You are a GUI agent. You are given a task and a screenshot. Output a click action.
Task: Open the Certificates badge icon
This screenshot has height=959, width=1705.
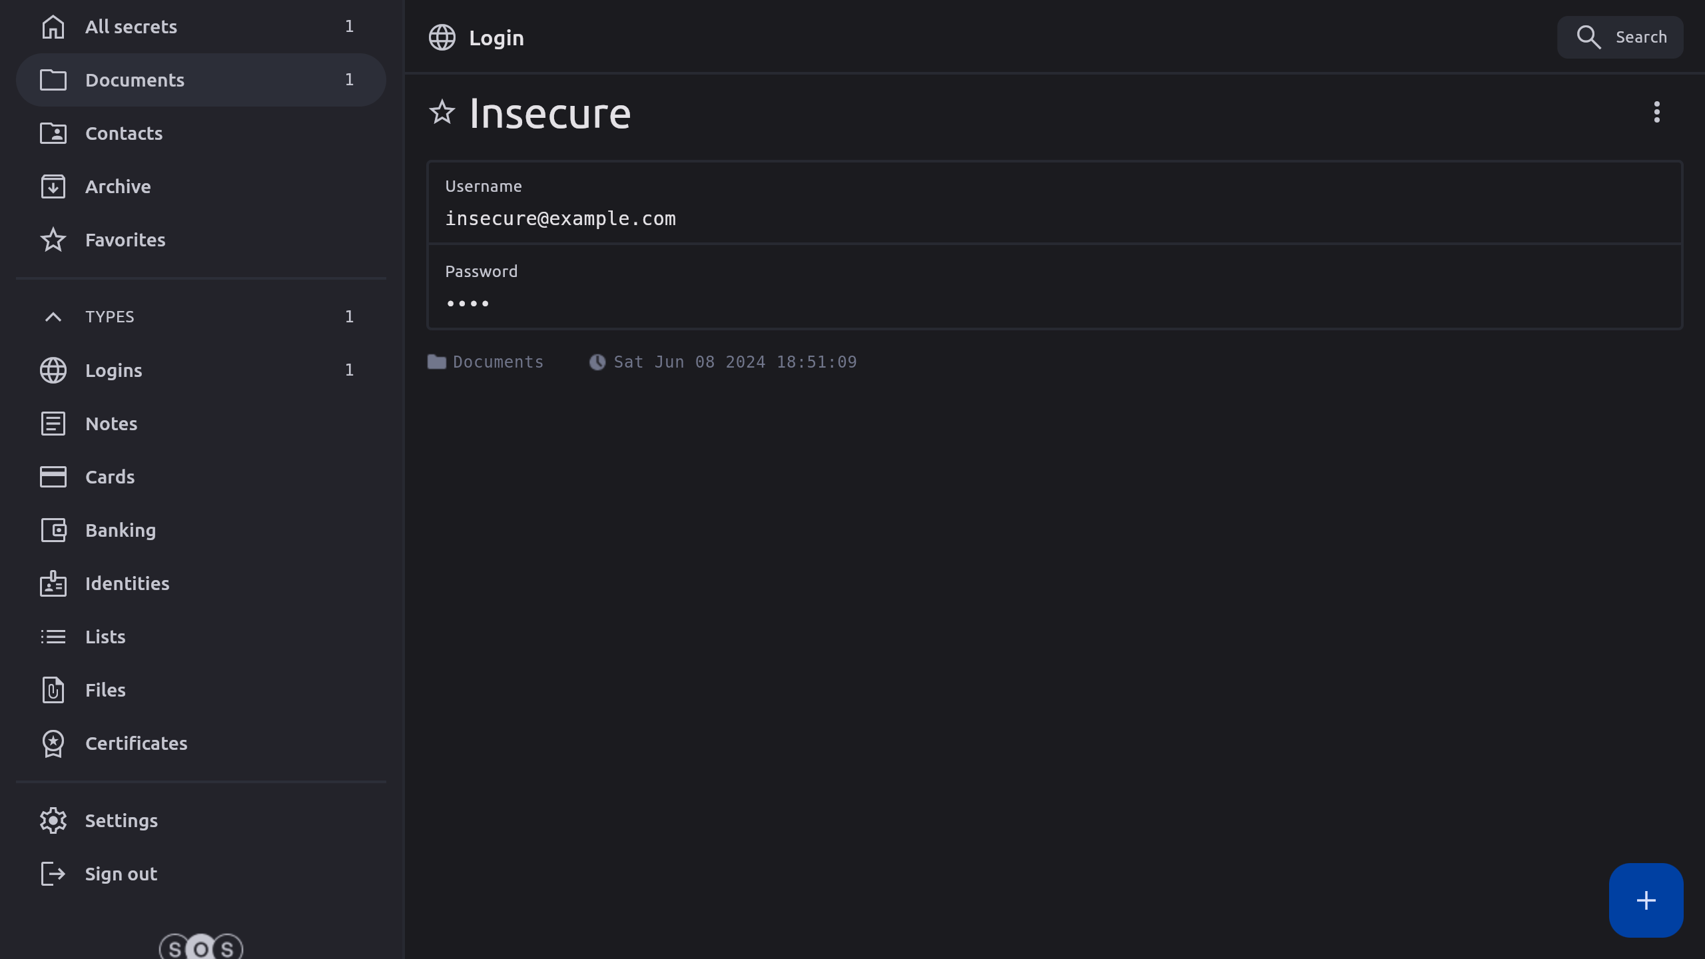coord(53,743)
